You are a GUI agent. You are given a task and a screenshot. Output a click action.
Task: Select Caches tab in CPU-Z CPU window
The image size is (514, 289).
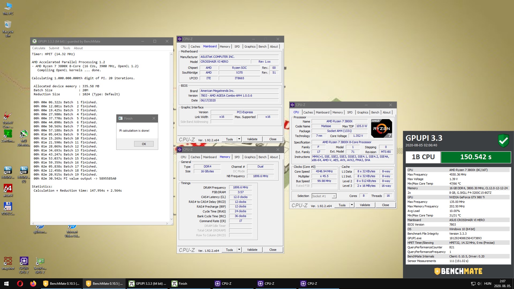point(308,112)
